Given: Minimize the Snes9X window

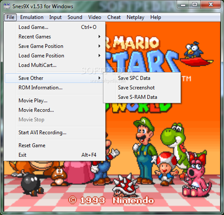Looking at the screenshot, I should click(183, 5).
